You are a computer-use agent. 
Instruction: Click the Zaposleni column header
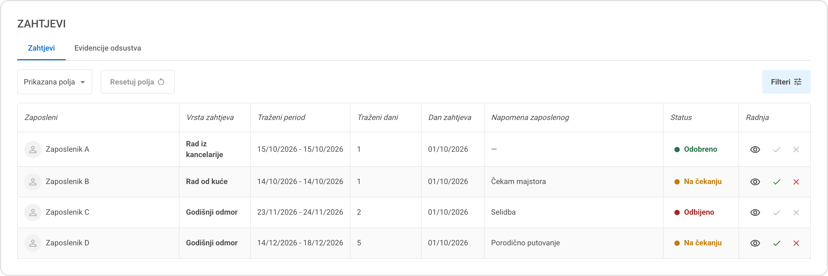pyautogui.click(x=41, y=118)
